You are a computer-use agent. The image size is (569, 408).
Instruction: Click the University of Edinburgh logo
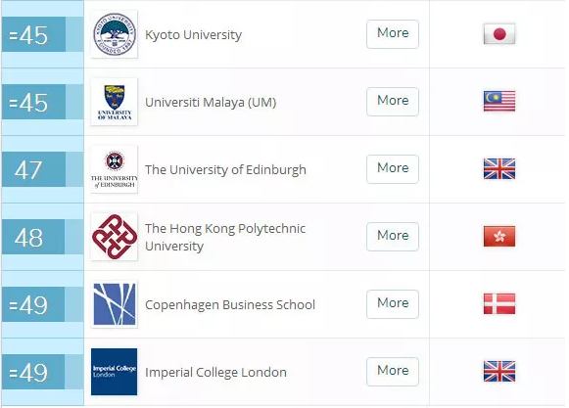click(x=114, y=169)
